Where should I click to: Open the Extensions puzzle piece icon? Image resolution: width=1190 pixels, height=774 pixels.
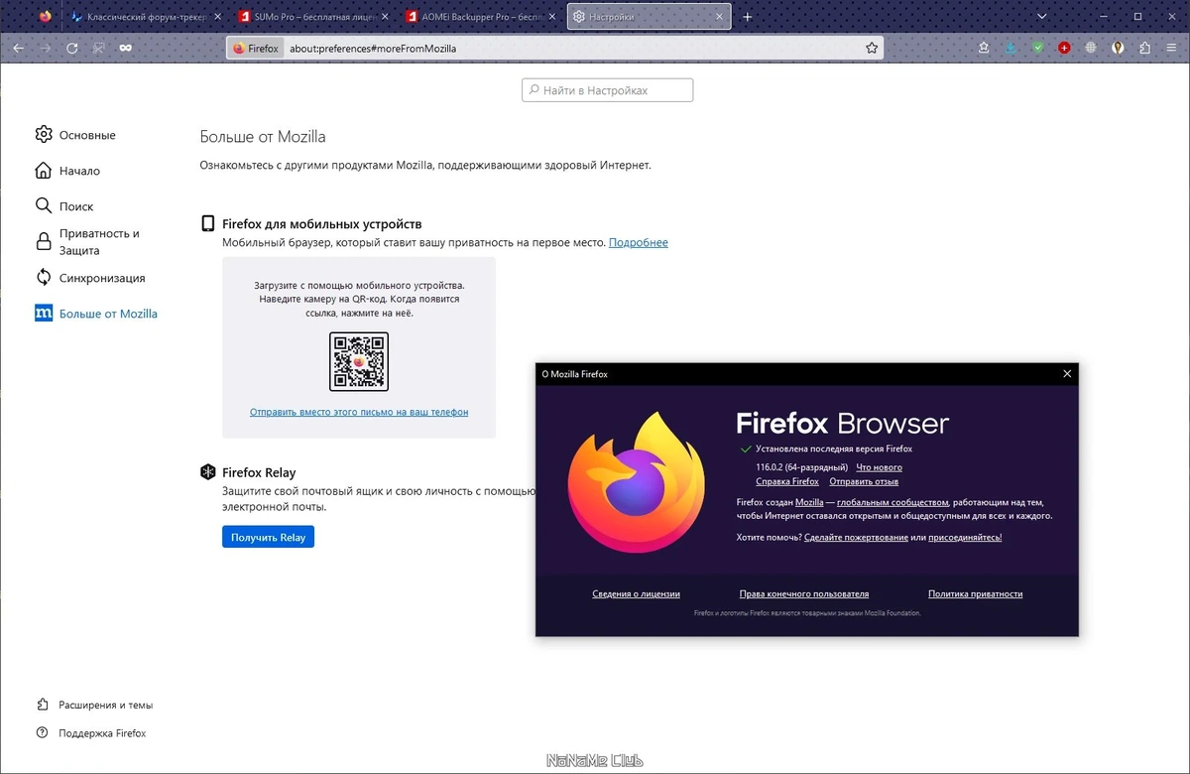pos(1144,48)
